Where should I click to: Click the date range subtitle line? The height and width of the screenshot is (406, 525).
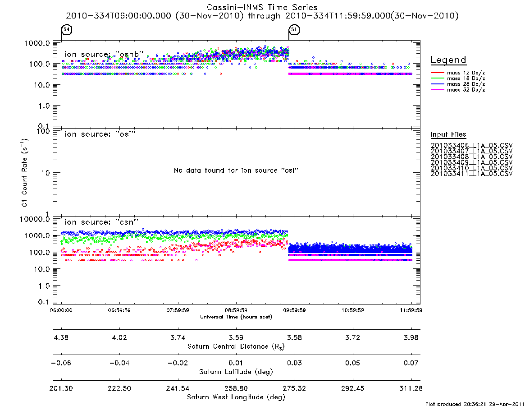click(x=262, y=16)
